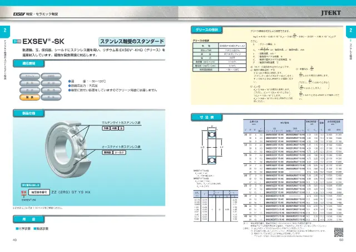356x252 pixels.
Task: Select the right page chapter tab "2"
Action: pyautogui.click(x=351, y=31)
